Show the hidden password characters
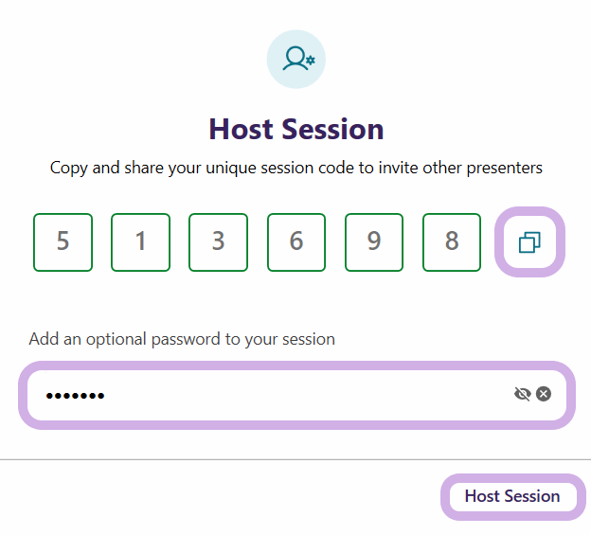 (x=522, y=394)
